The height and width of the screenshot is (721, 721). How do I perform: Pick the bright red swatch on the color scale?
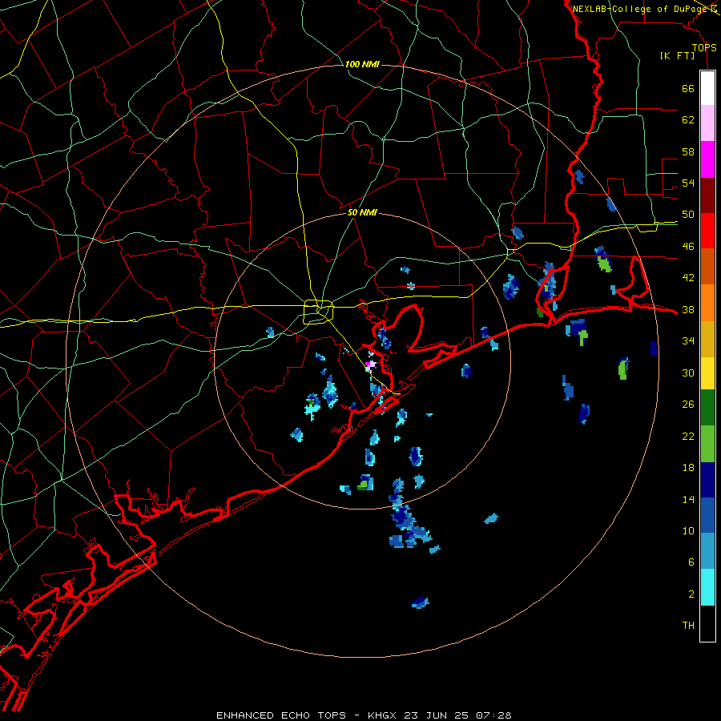707,231
